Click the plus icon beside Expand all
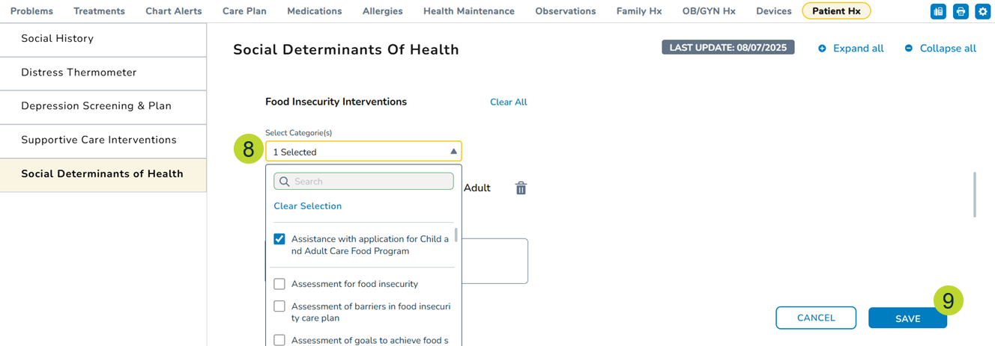The height and width of the screenshot is (346, 995). pos(822,49)
